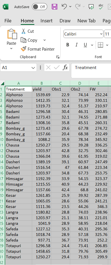Toggle Bold formatting
Image resolution: width=111 pixels, height=265 pixels.
click(68, 45)
